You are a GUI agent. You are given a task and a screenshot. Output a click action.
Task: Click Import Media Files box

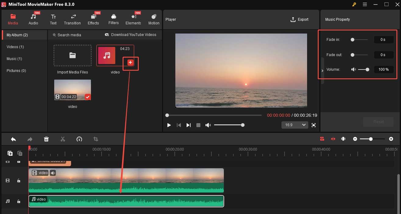pos(73,55)
